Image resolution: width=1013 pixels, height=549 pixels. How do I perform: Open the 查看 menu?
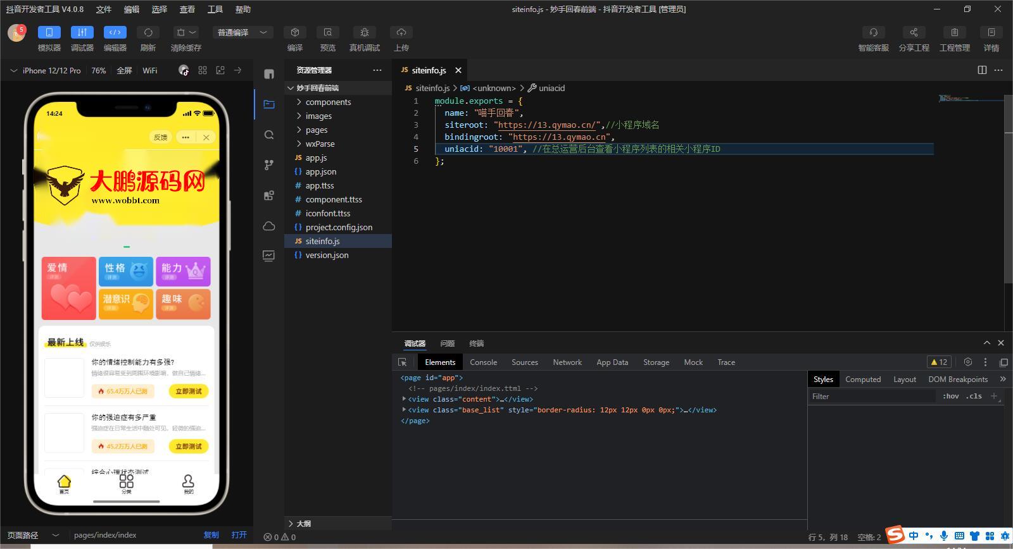pos(187,9)
